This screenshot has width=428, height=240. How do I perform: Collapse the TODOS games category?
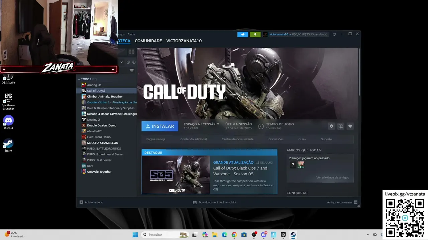click(x=79, y=79)
